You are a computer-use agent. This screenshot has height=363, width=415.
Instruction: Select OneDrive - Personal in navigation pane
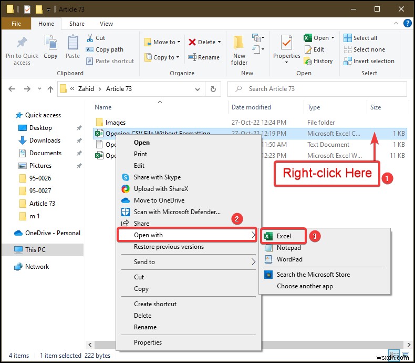[47, 233]
